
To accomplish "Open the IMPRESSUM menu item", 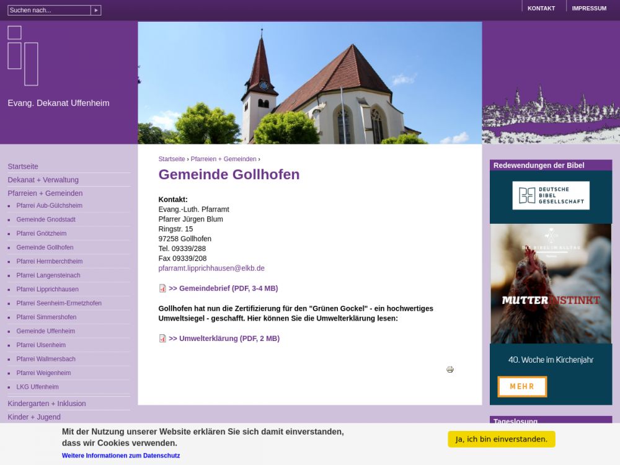I will coord(589,9).
